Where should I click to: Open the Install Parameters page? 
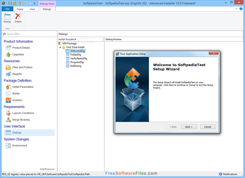23,87
